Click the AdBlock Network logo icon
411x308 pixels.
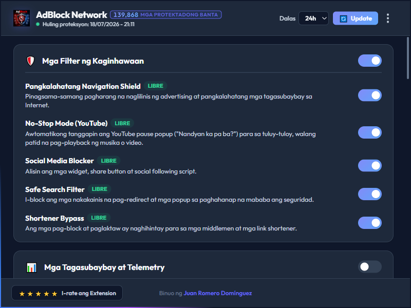[x=22, y=18]
